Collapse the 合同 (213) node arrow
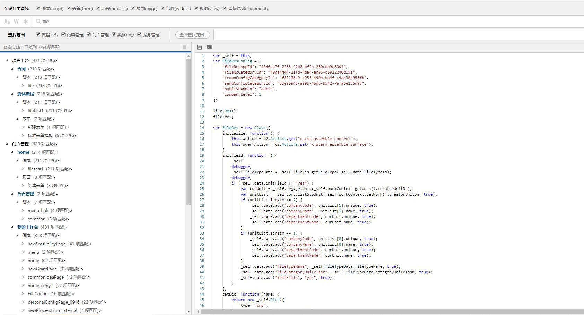Screen dimensions: 584x315 (12, 69)
